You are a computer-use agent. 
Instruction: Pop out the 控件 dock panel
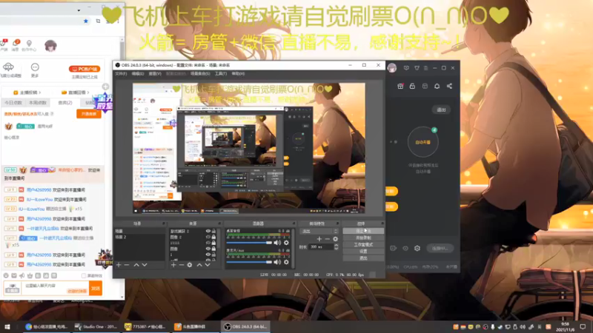[382, 223]
